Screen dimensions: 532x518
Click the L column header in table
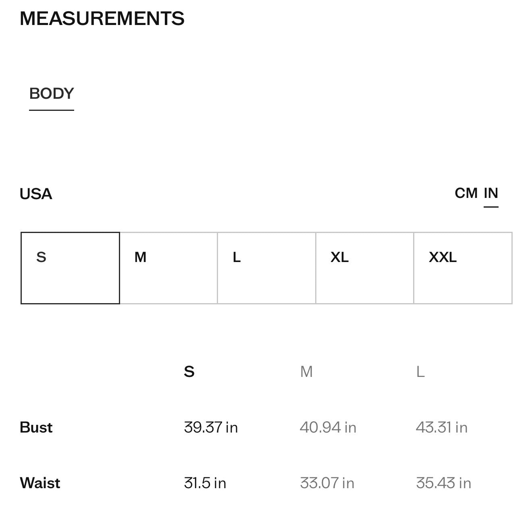point(420,371)
